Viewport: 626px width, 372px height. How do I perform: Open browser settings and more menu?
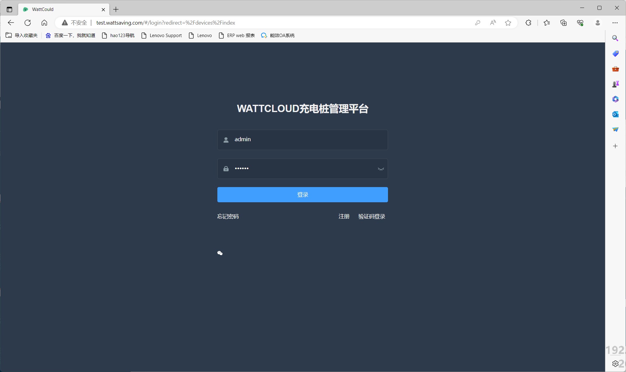pyautogui.click(x=615, y=23)
